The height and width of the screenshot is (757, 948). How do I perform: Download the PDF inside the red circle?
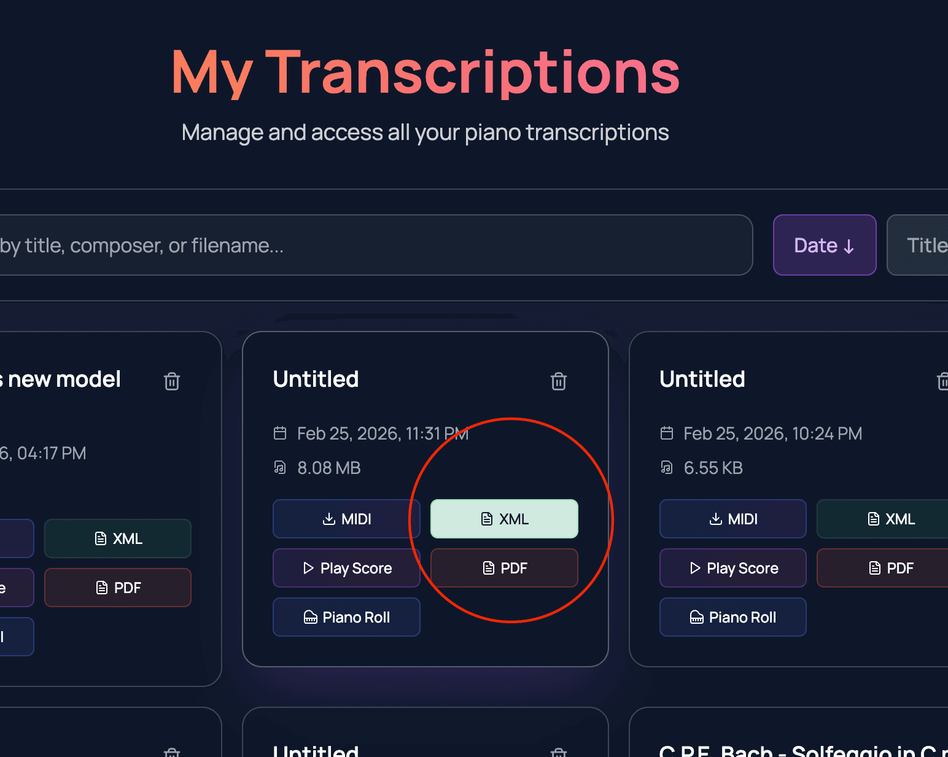(x=503, y=568)
